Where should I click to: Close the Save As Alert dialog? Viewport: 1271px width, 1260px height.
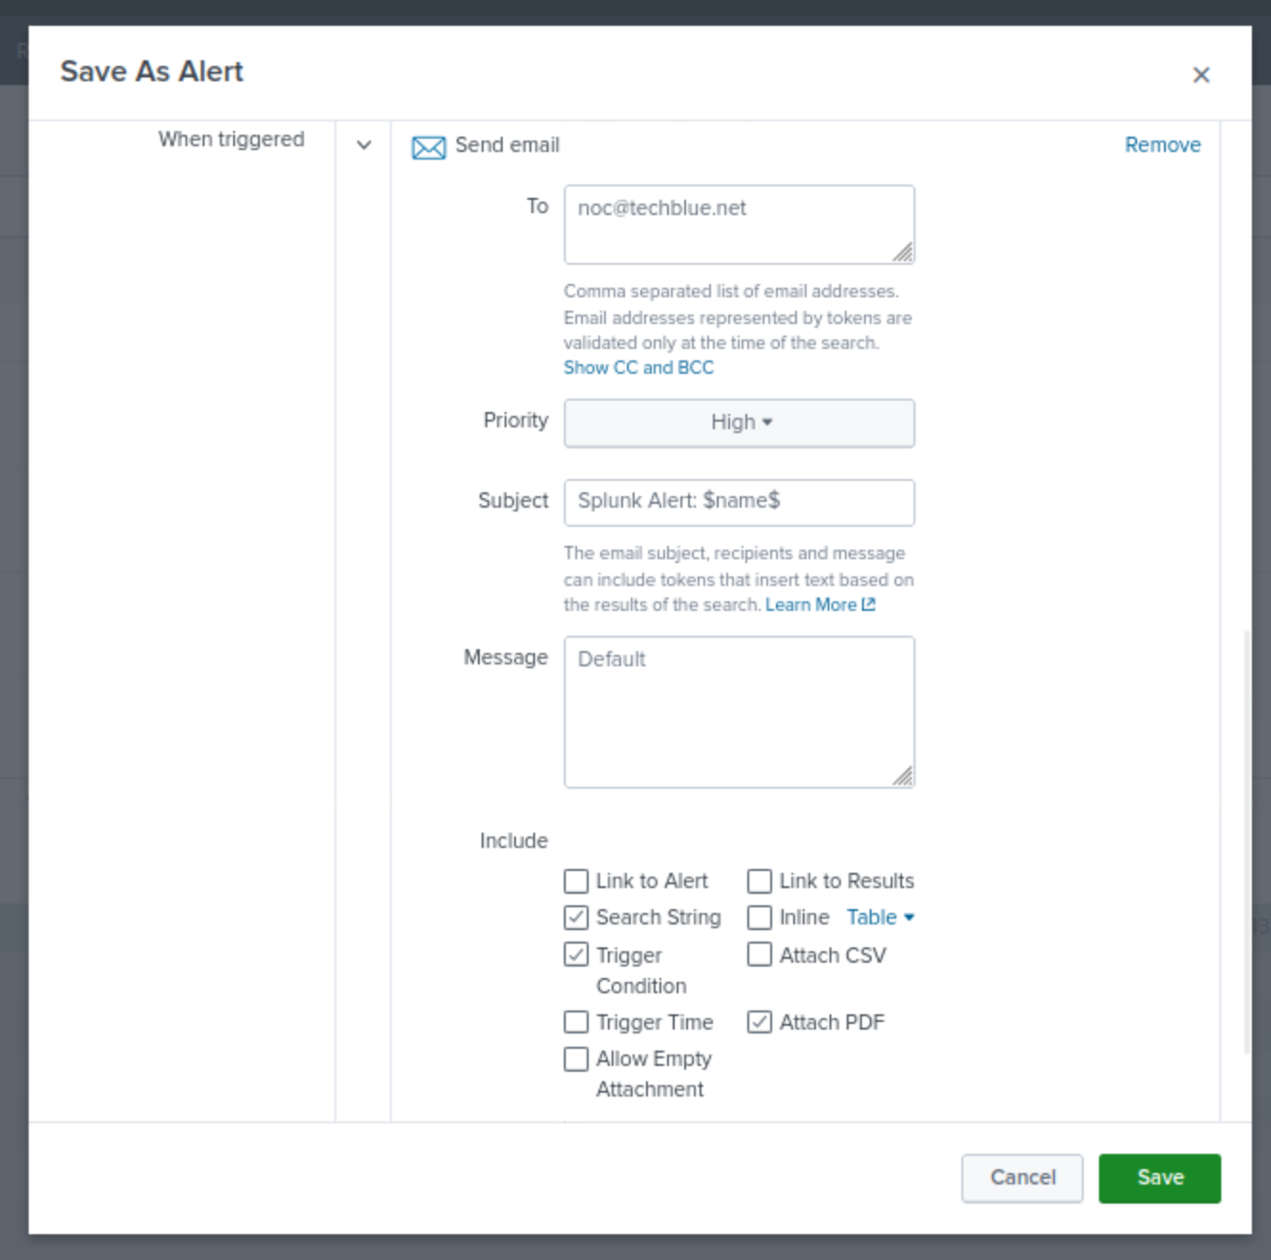click(1201, 75)
